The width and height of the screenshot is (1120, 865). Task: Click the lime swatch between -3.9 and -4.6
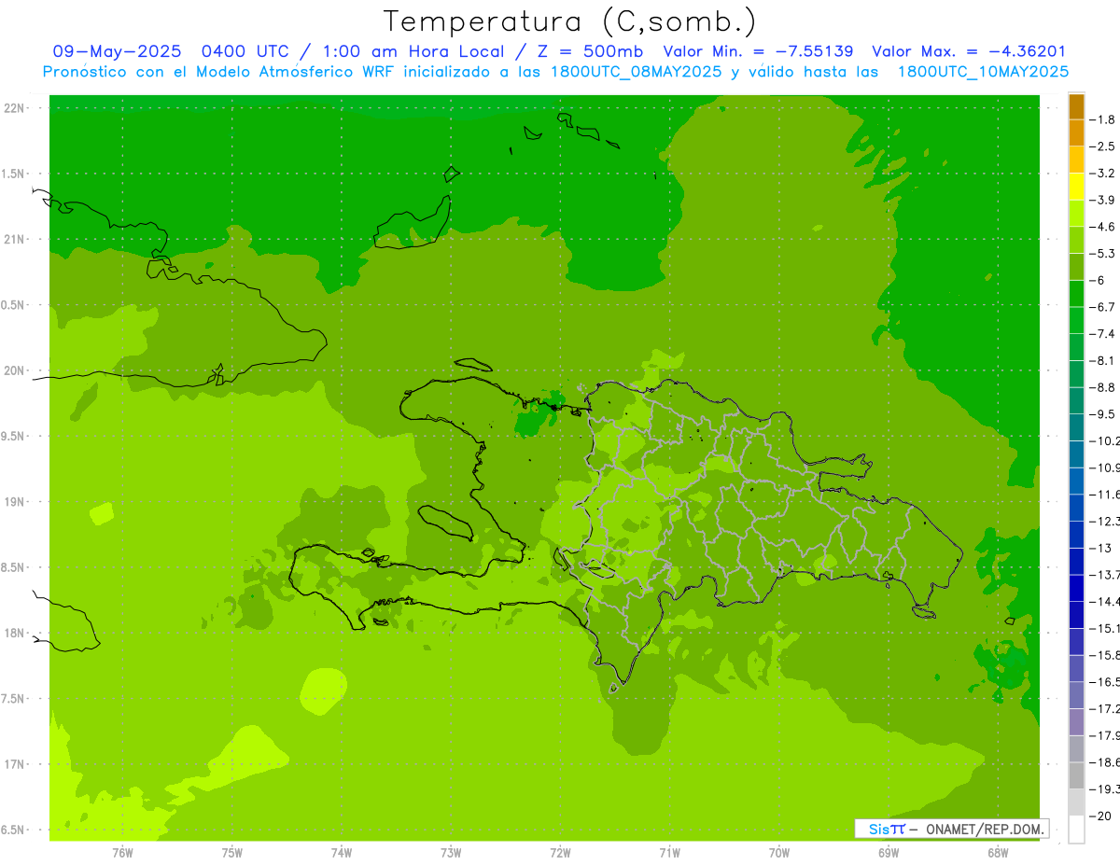click(1076, 214)
